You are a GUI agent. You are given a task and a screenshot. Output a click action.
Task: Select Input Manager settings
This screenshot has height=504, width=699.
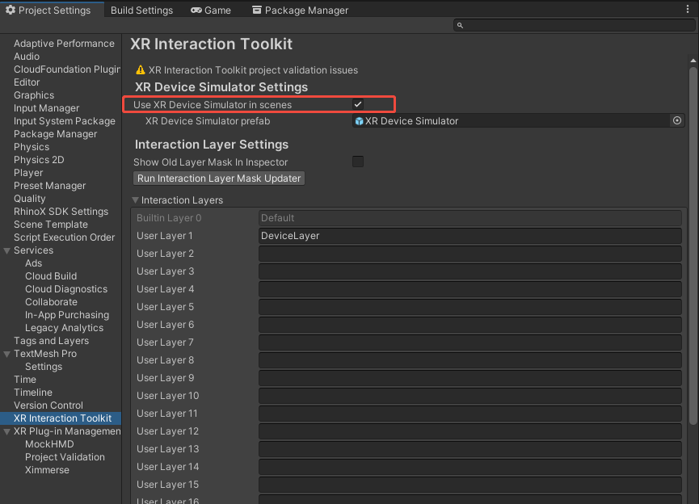point(46,108)
